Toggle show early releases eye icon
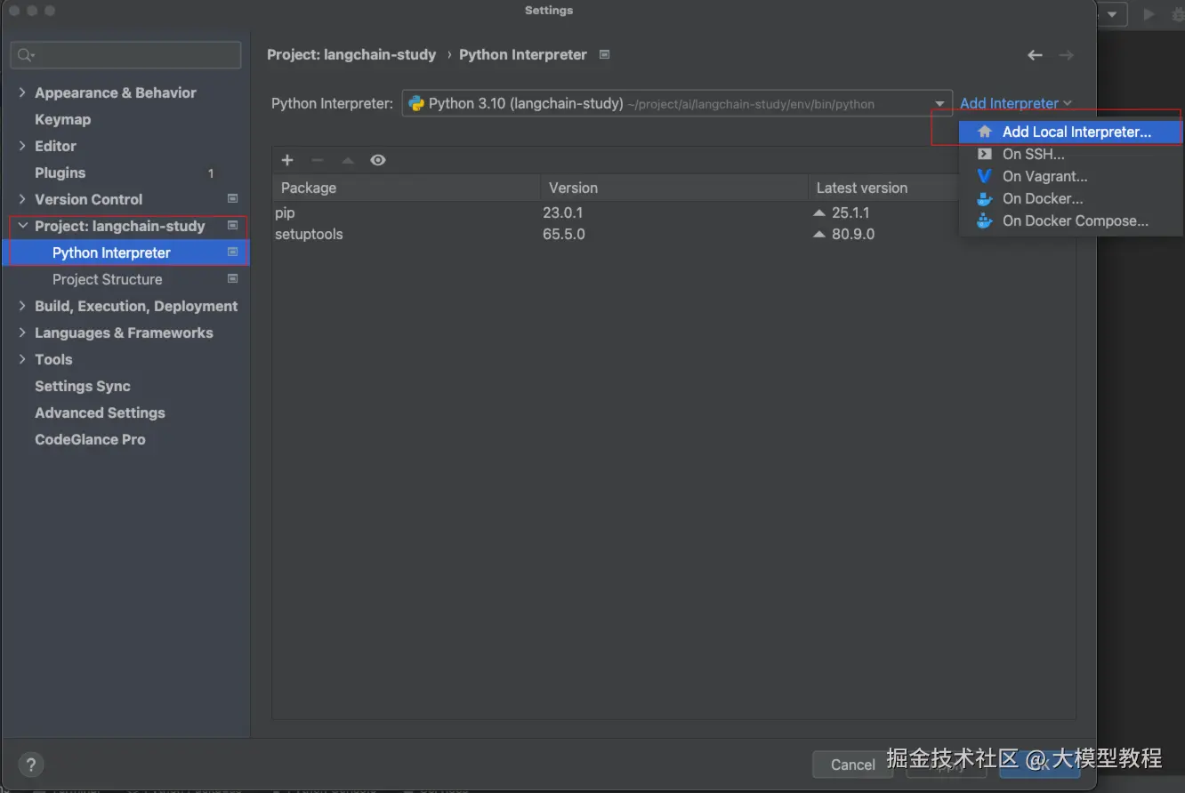The height and width of the screenshot is (793, 1185). [x=378, y=160]
